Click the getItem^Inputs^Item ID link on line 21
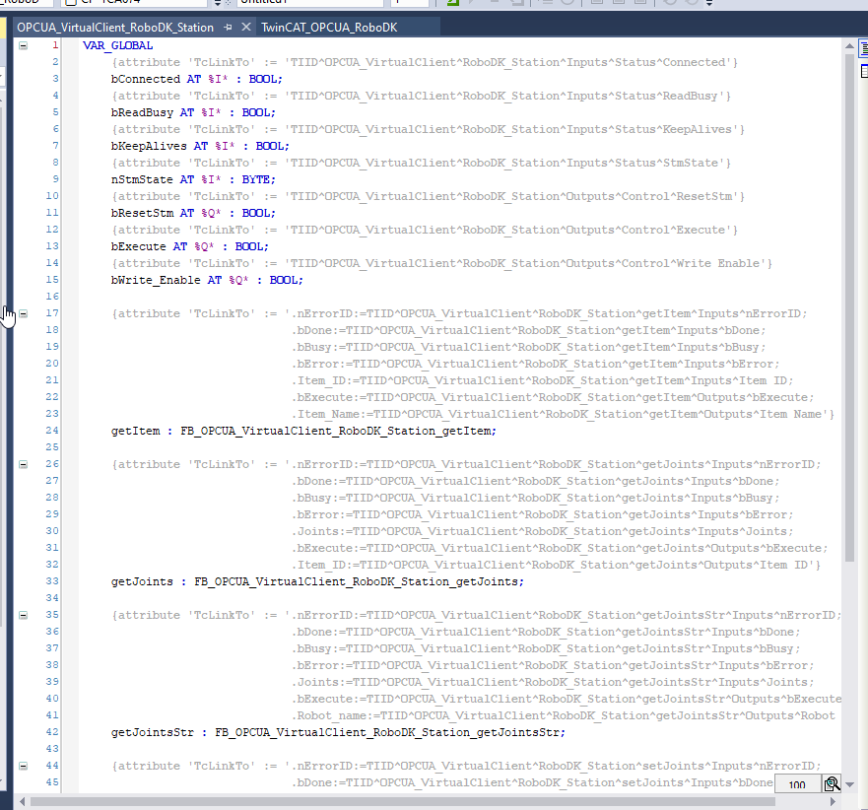This screenshot has width=868, height=810. [543, 381]
